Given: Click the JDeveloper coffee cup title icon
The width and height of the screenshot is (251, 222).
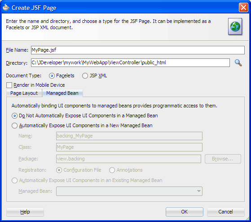Looking at the screenshot, I should (6, 7).
